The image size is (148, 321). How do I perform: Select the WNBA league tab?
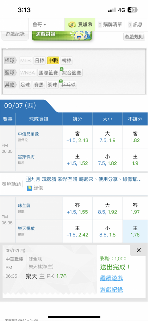tap(28, 73)
